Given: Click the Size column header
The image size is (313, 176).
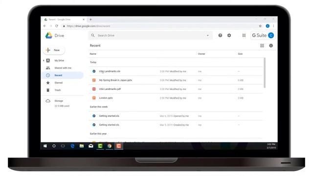Looking at the screenshot, I should 240,54.
